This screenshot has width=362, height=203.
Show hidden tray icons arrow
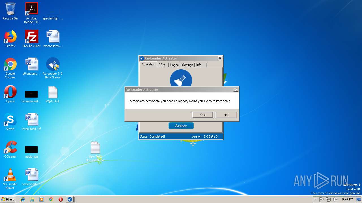[x=315, y=199]
